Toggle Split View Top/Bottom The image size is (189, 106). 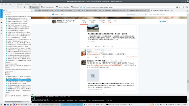[48, 7]
